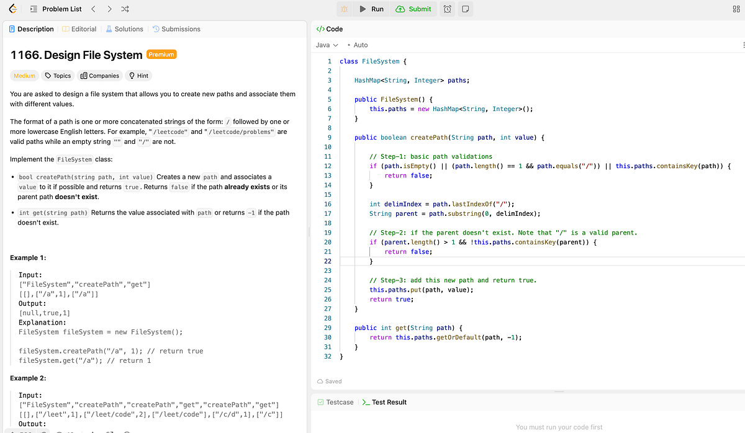Open the notes sticky icon beside the timer
This screenshot has height=433, width=745.
(465, 9)
